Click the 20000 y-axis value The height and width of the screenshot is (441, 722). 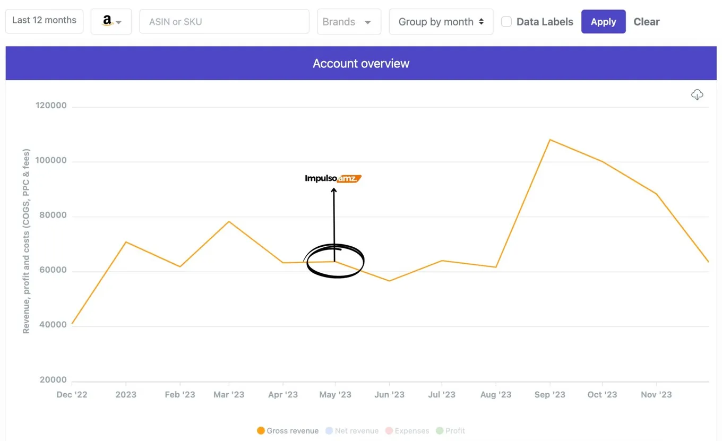[x=53, y=380]
